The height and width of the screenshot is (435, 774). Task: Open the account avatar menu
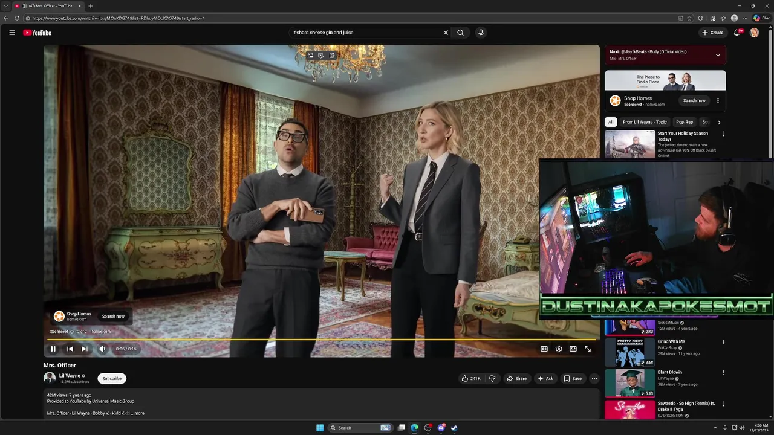754,33
